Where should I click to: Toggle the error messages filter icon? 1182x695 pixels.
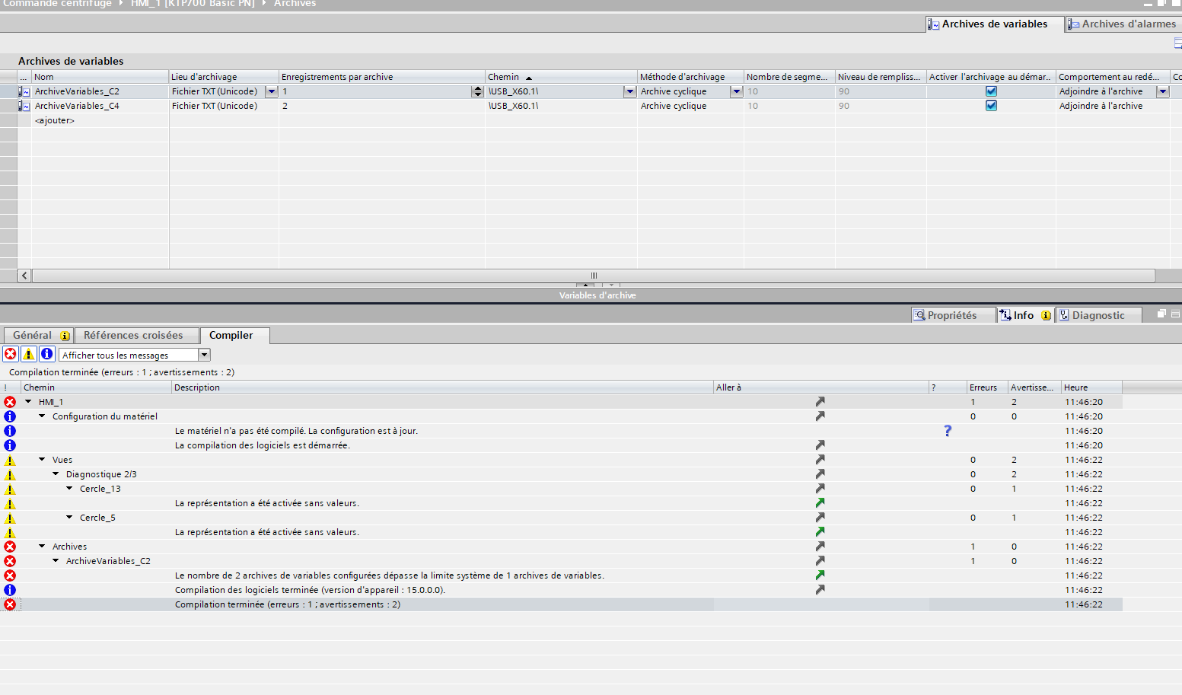tap(11, 354)
